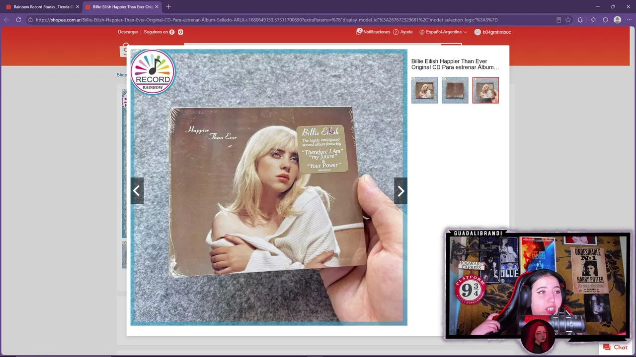Bookmark this page with the star icon

[568, 20]
